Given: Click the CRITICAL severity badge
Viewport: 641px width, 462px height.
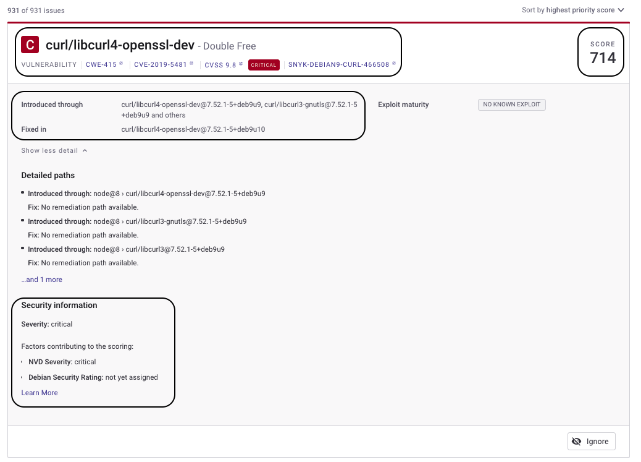Looking at the screenshot, I should click(264, 65).
